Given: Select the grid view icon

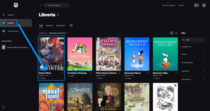Looking at the screenshot, I should pos(172,33).
